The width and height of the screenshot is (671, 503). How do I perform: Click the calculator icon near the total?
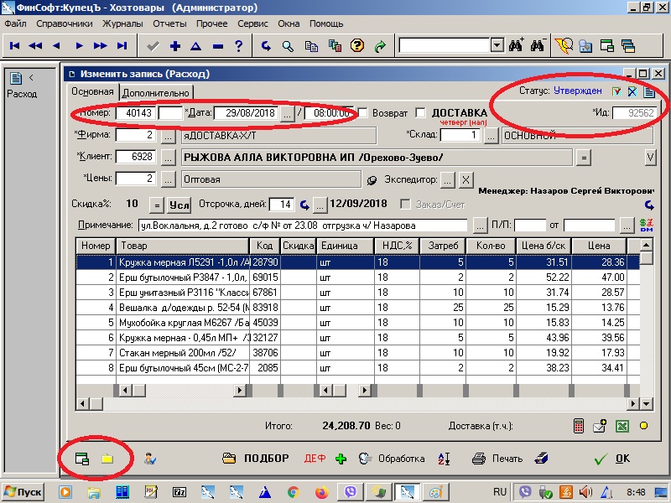(579, 426)
